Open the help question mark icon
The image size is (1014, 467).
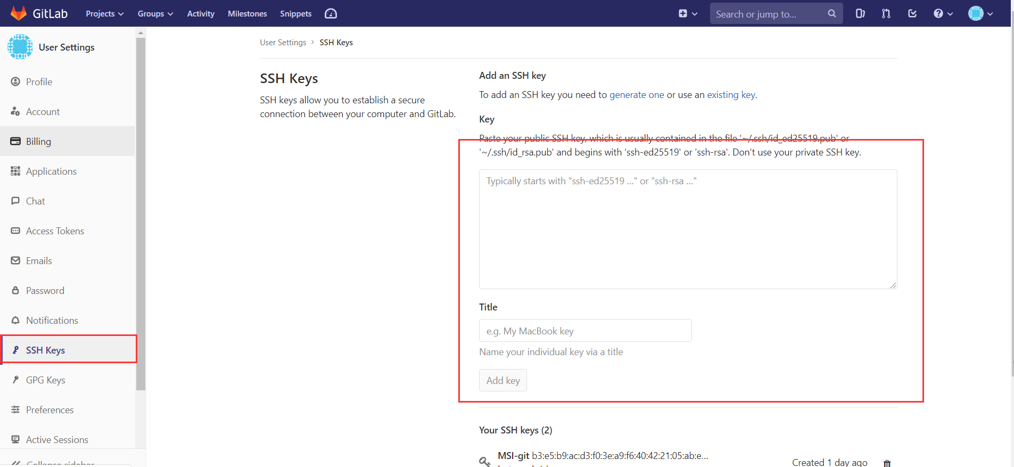point(938,13)
